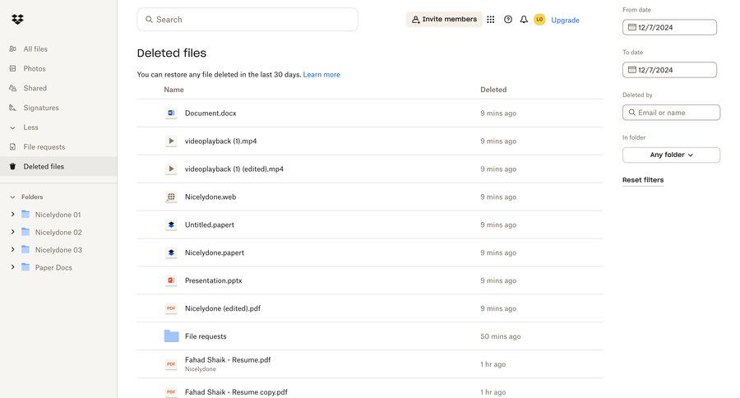Click the search magnifier icon in search bar
Viewport: 740px width, 398px height.
[x=149, y=20]
